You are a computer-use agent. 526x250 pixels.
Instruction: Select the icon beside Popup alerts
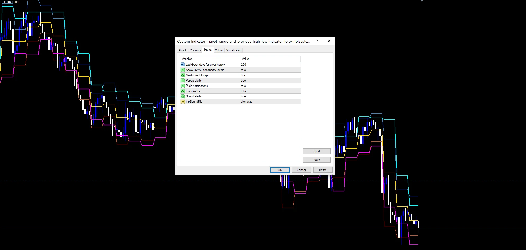pos(182,81)
